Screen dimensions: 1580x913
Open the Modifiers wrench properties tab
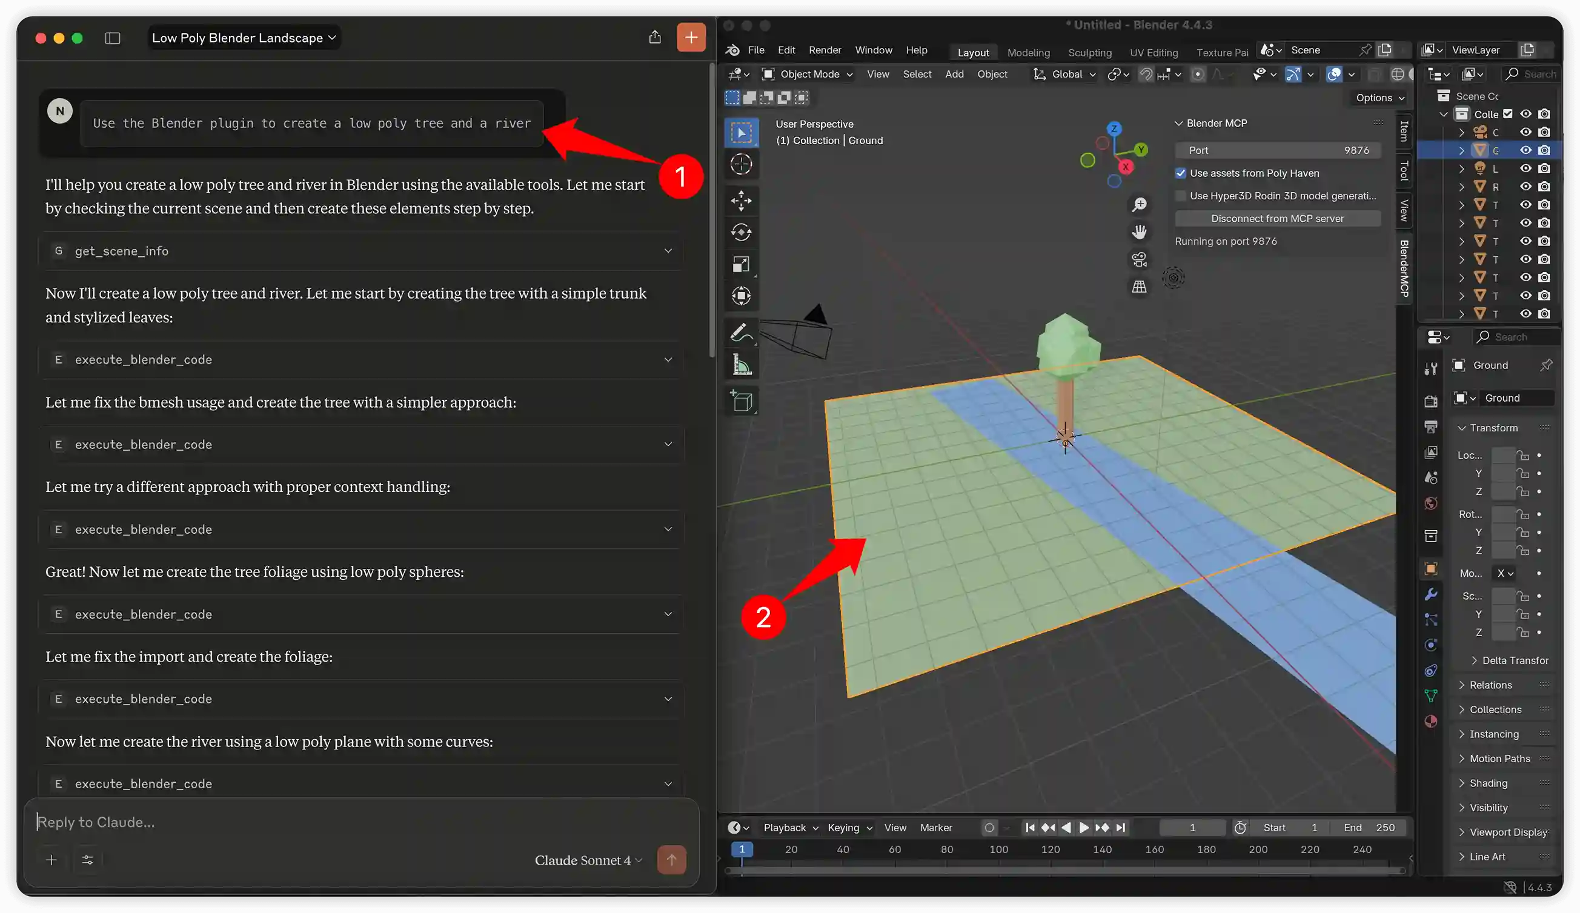coord(1431,594)
